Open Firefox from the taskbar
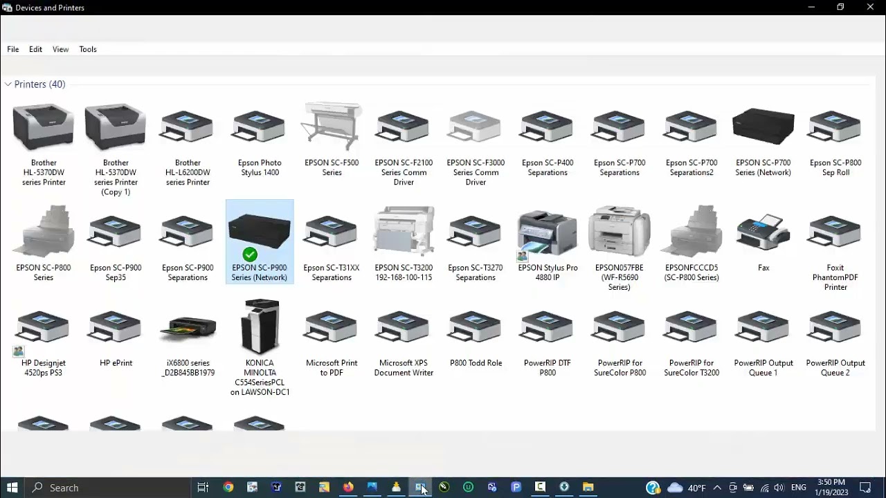This screenshot has height=498, width=886. tap(348, 488)
